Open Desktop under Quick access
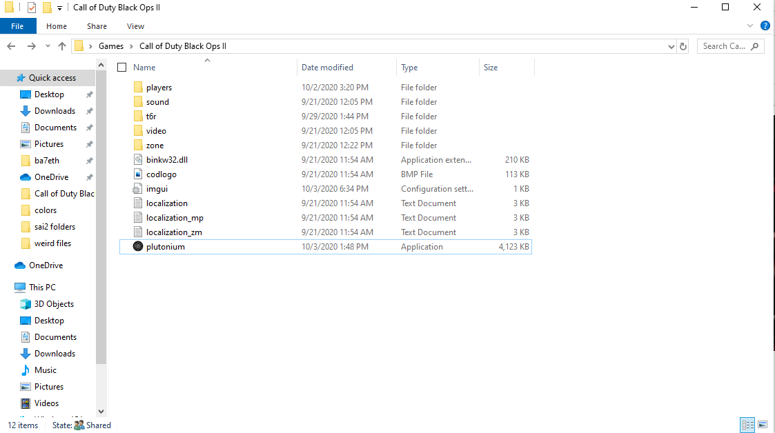This screenshot has width=775, height=433. point(42,94)
